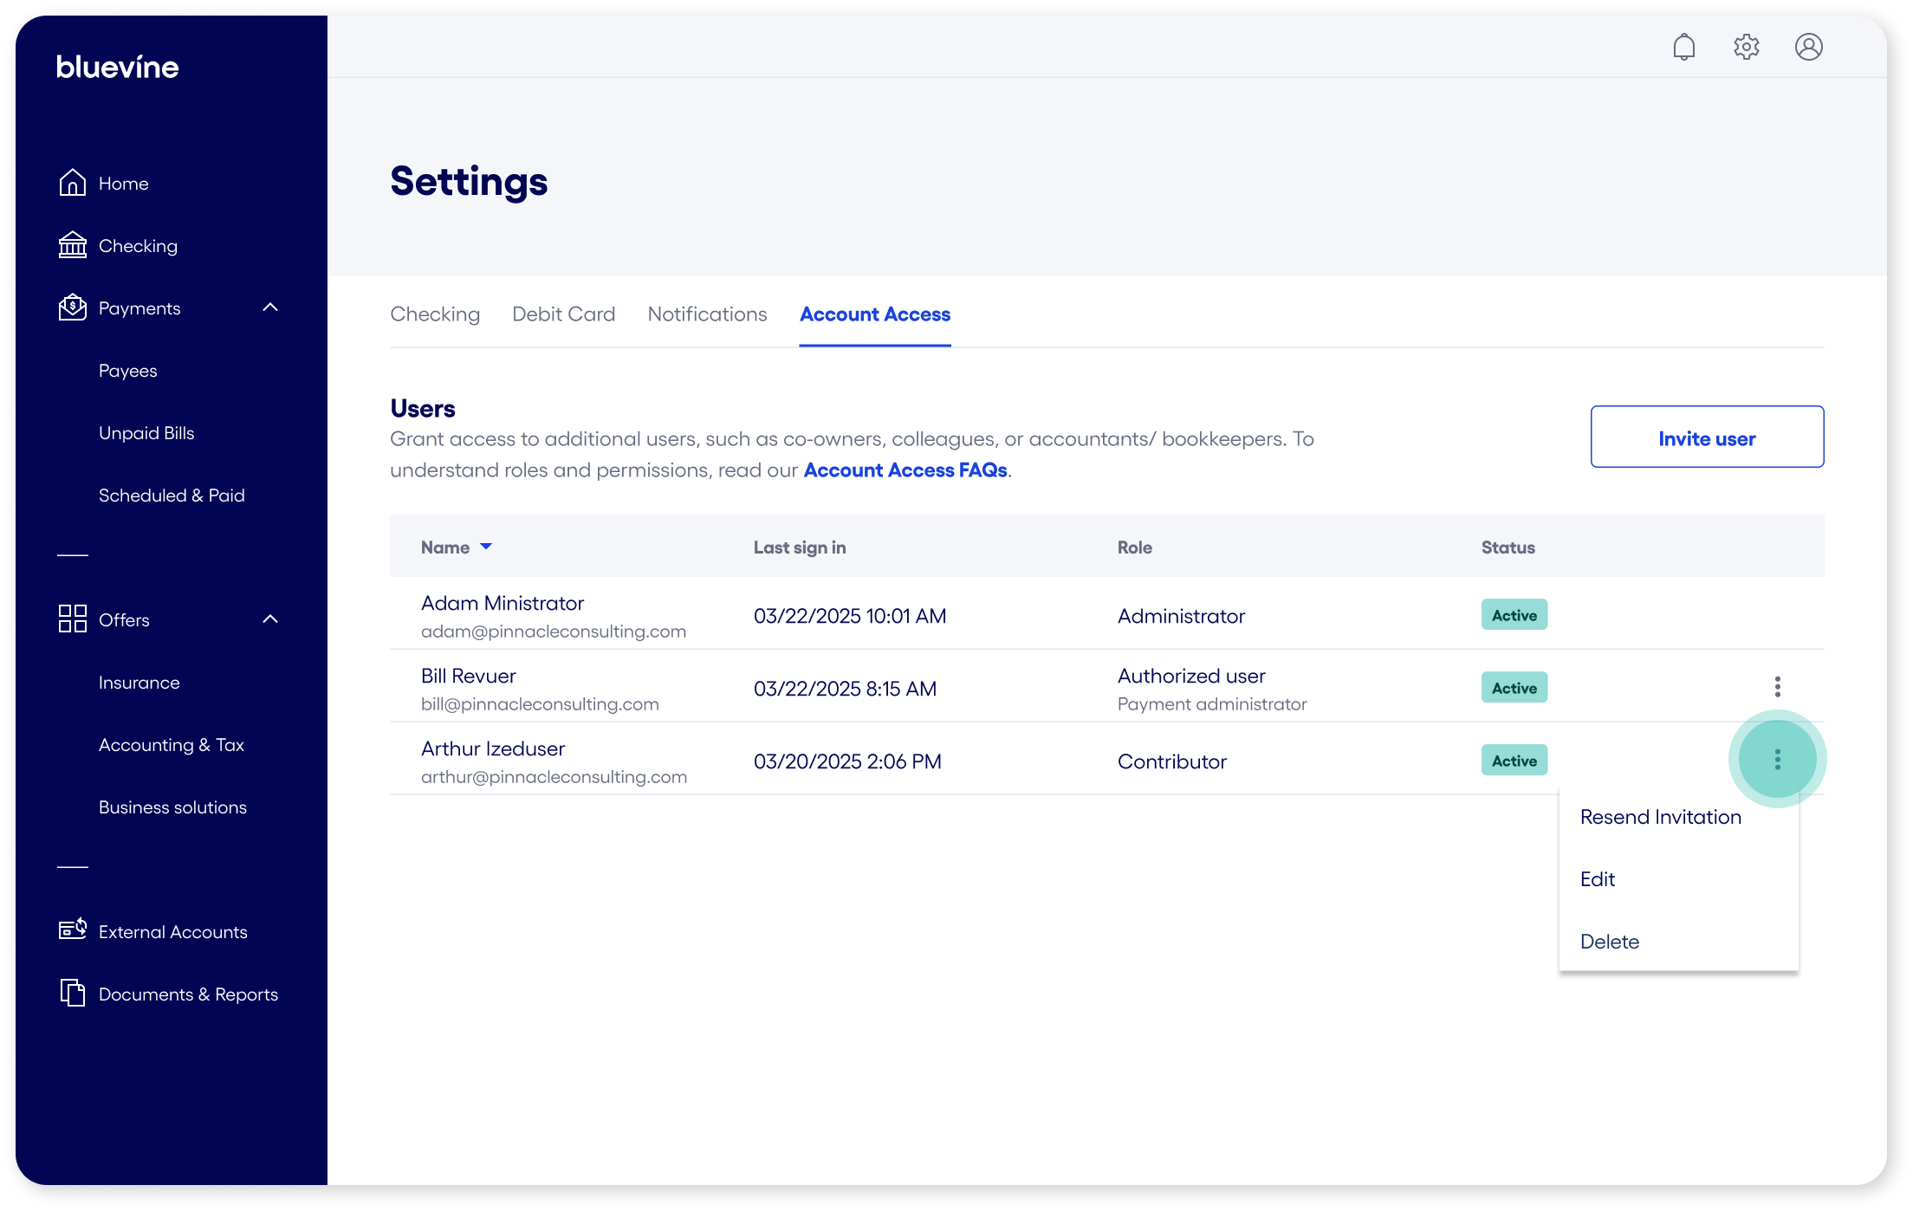The image size is (1913, 1211).
Task: Click the Documents & Reports pages icon
Action: click(x=73, y=993)
